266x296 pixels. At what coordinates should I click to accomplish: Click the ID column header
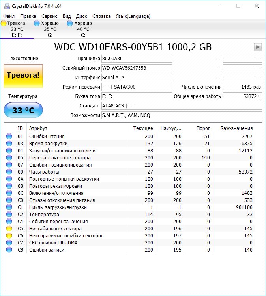pyautogui.click(x=20, y=128)
